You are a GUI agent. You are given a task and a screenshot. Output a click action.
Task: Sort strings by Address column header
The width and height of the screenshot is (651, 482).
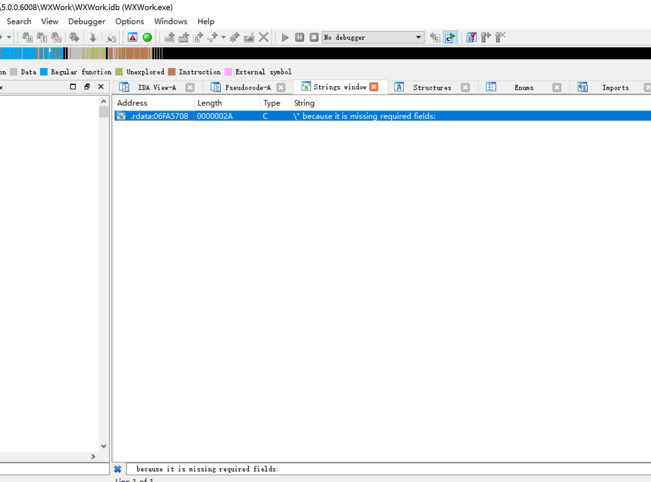[154, 103]
